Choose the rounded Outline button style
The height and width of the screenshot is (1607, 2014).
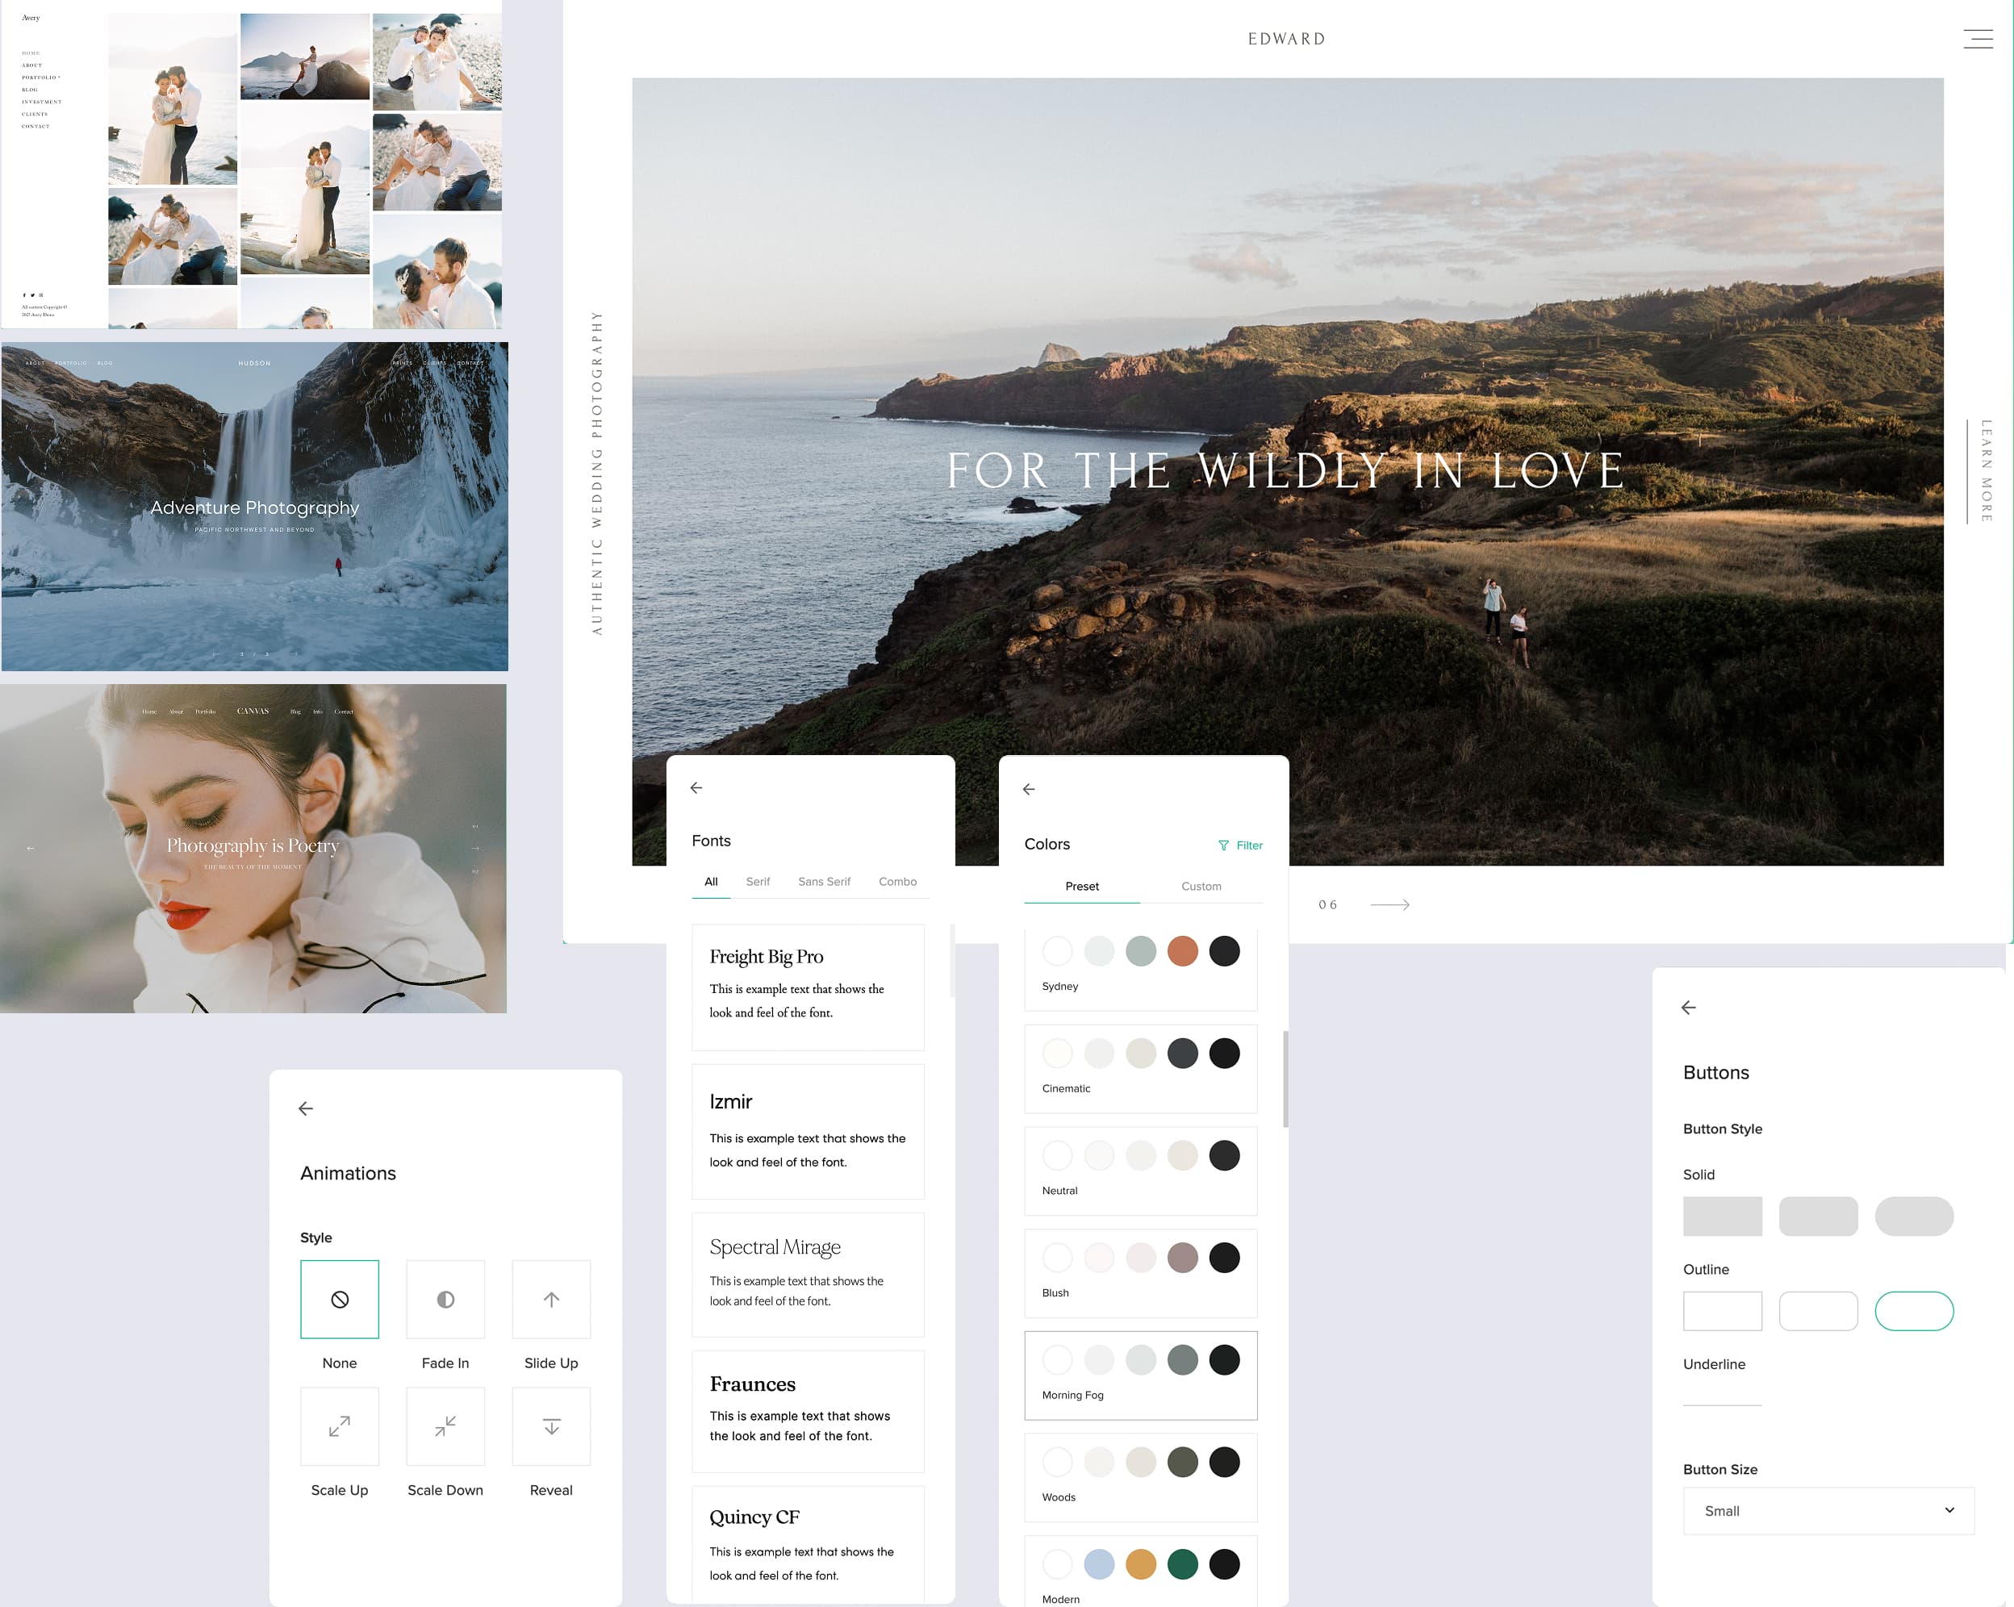coord(1914,1311)
